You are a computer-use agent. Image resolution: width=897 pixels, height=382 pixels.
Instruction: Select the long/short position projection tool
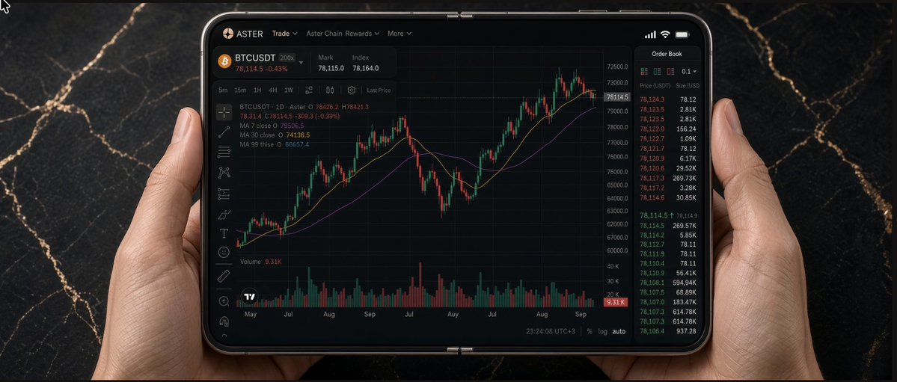click(x=224, y=194)
